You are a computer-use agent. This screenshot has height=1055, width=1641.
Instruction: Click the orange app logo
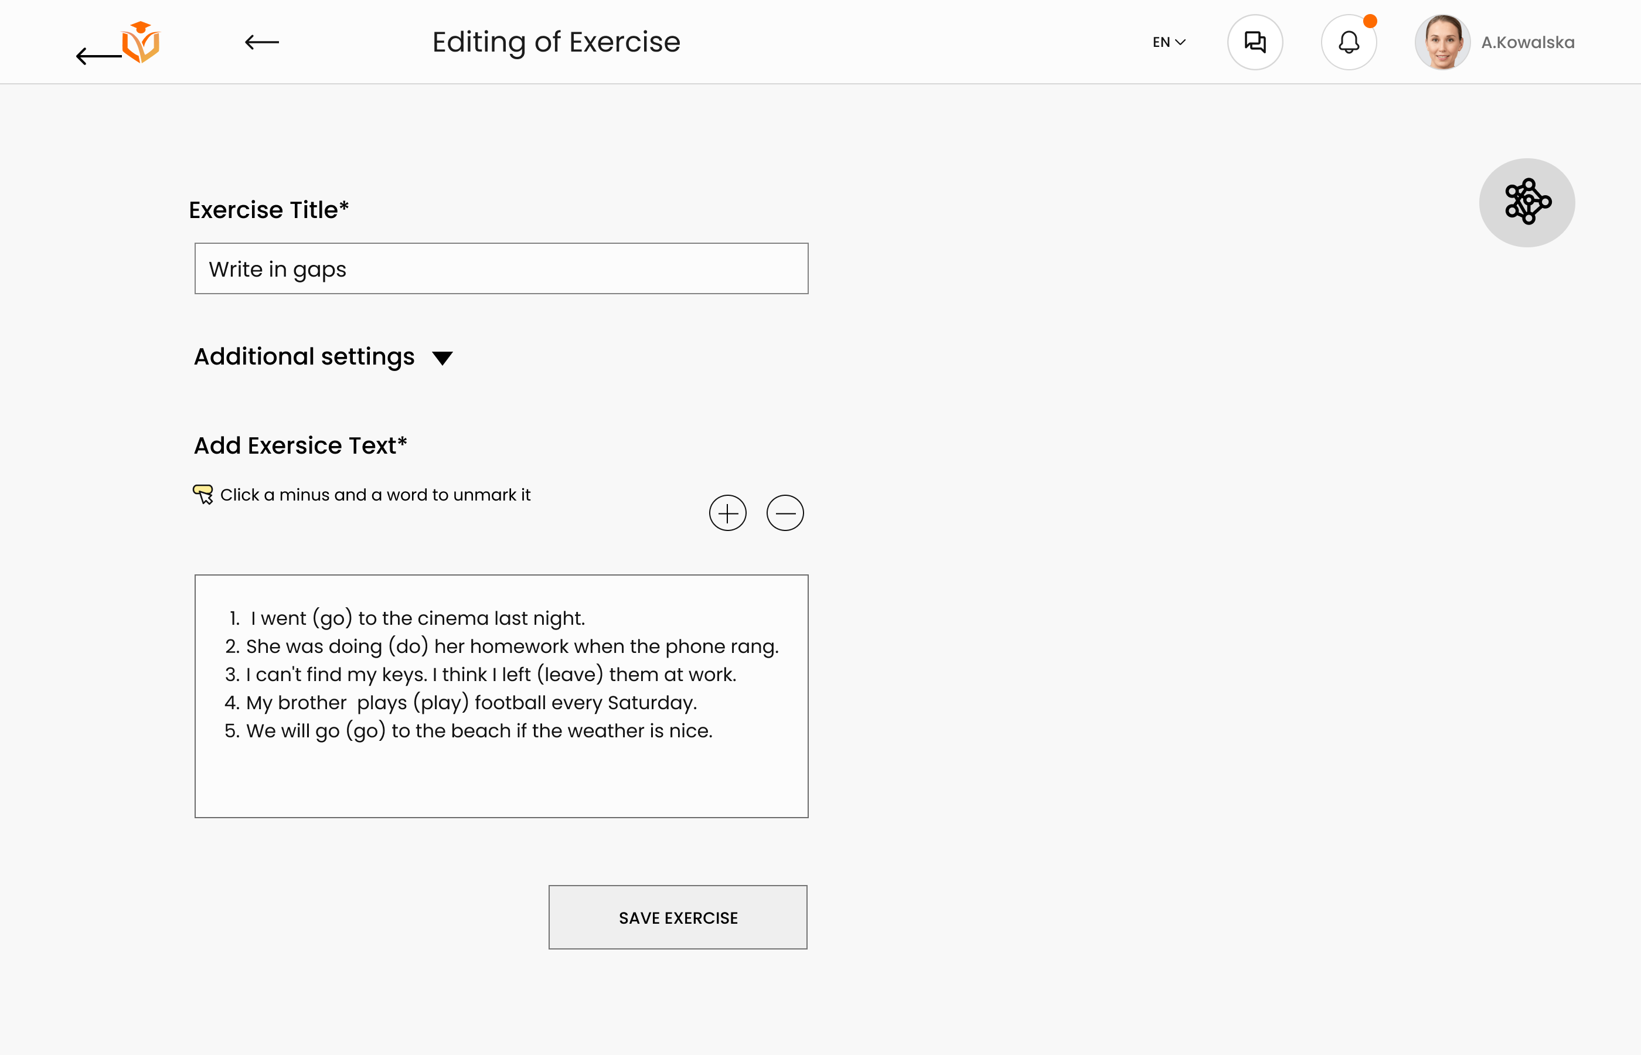[x=141, y=42]
